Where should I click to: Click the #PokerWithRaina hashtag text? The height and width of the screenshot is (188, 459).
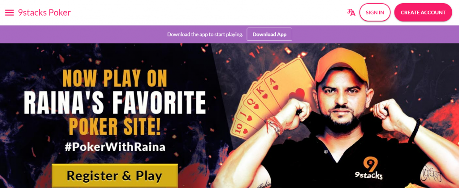pos(115,147)
